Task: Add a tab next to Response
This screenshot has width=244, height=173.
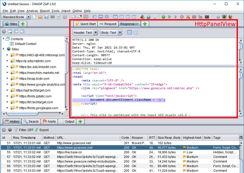Action: (x=145, y=24)
